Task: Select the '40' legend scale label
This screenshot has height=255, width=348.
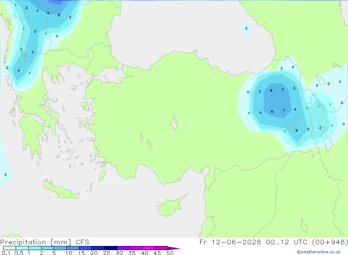Action: [x=144, y=253]
